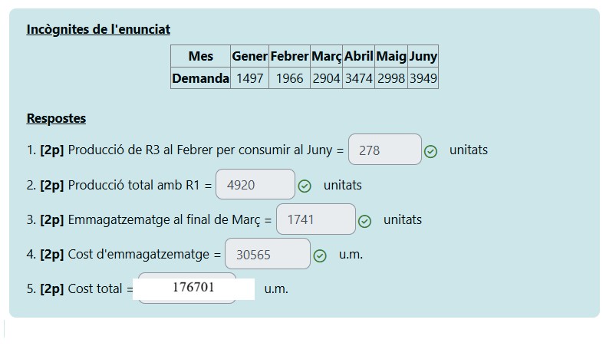Select the Producció total amb R1 input
The image size is (606, 346).
[x=255, y=185]
